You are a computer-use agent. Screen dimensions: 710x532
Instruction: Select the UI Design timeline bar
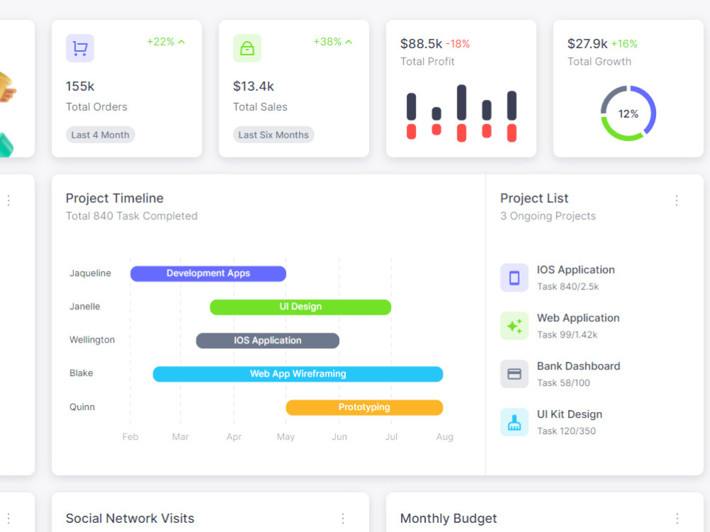(300, 307)
